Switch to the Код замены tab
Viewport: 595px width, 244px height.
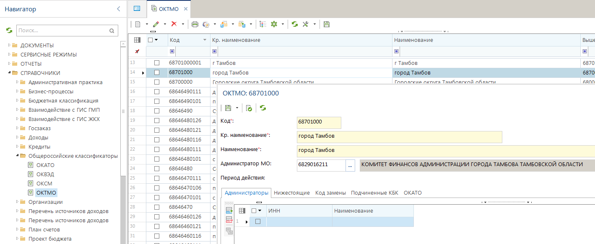tap(330, 193)
